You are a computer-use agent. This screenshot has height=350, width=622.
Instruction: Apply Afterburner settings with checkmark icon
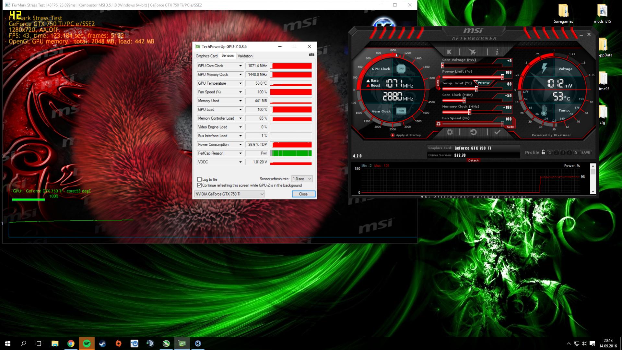[497, 132]
